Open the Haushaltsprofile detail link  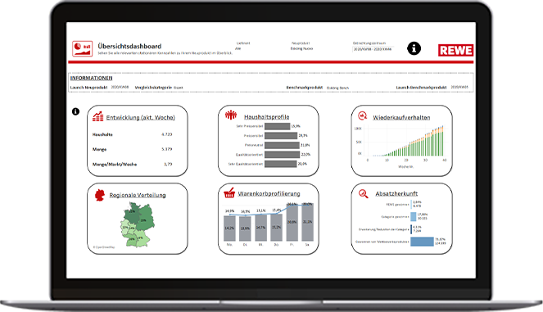click(267, 117)
